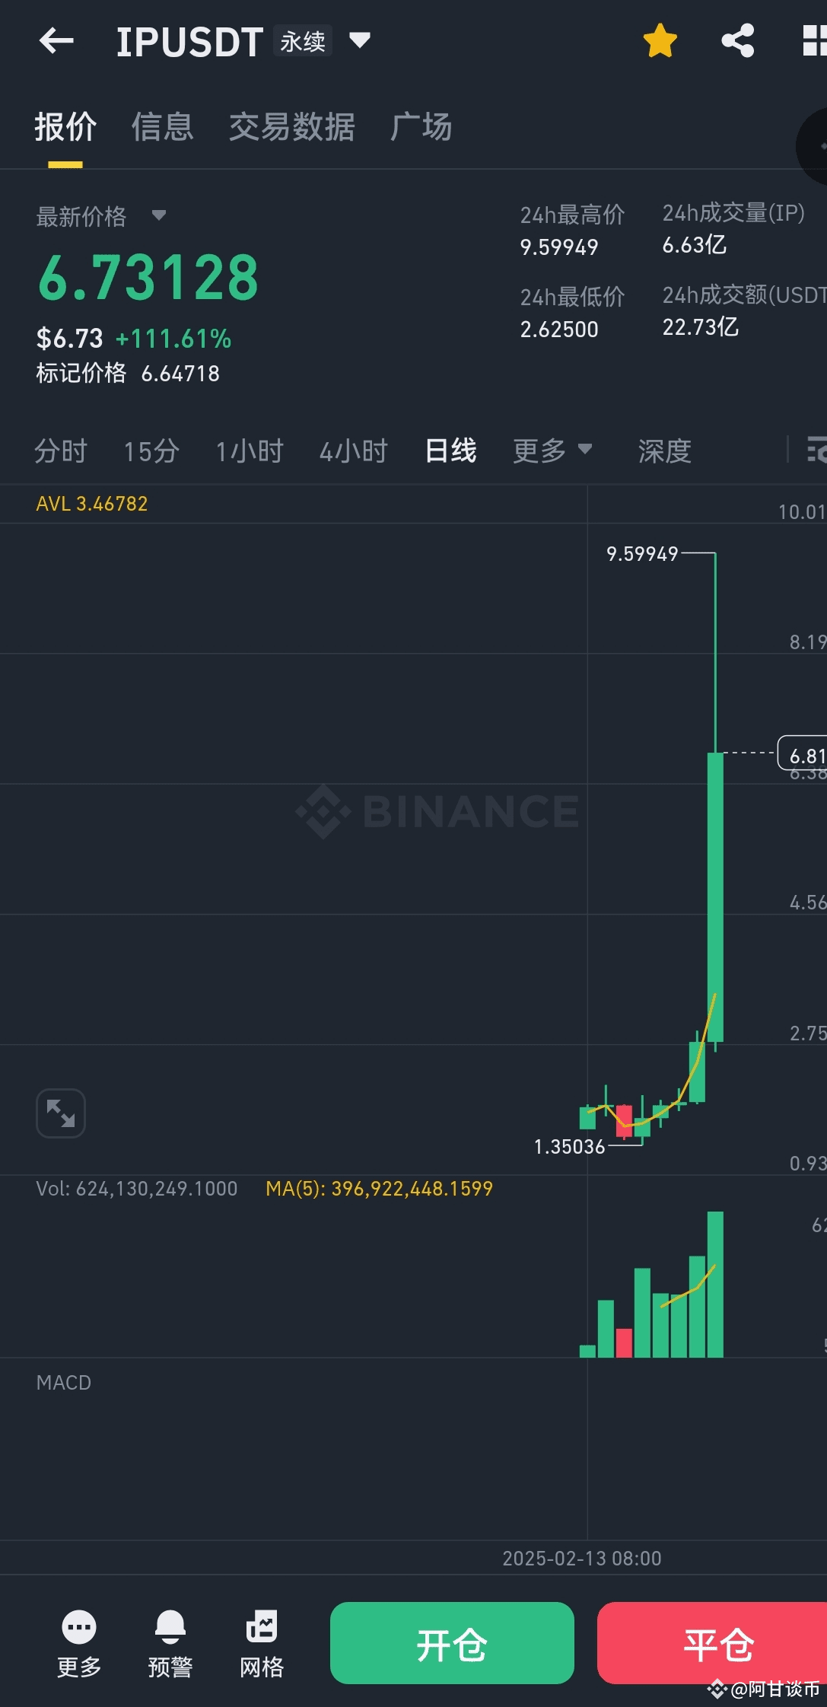The height and width of the screenshot is (1707, 827).
Task: Open the share icon
Action: coord(736,40)
